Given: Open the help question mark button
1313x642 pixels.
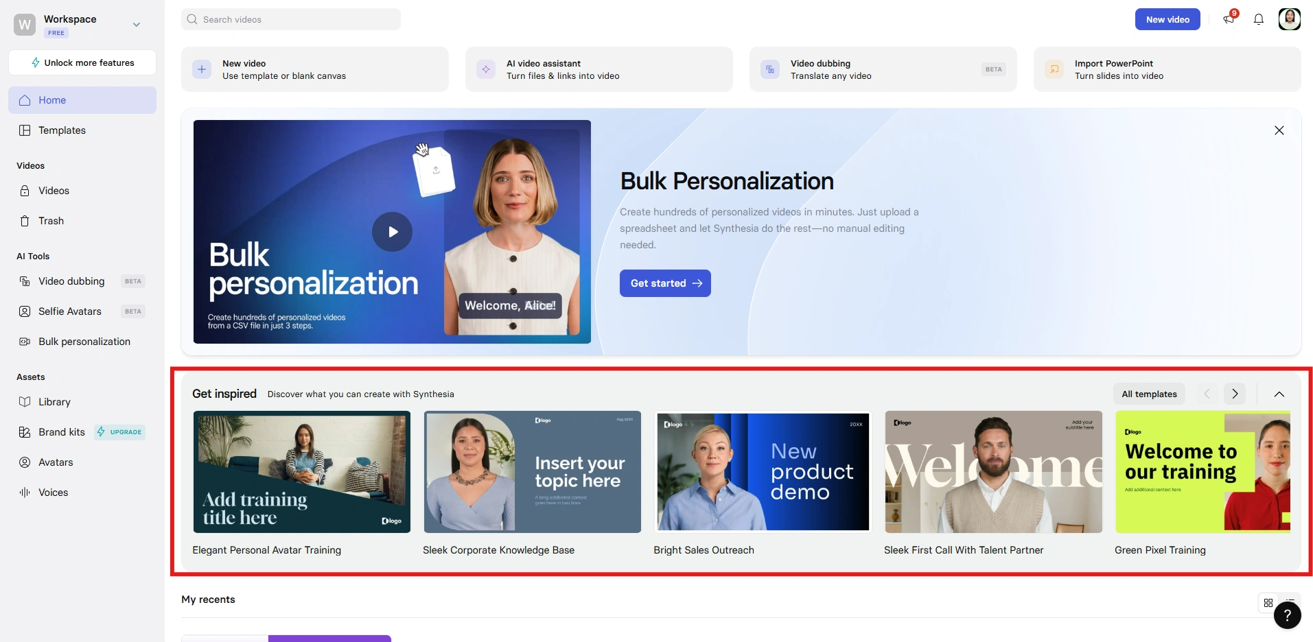Looking at the screenshot, I should click(x=1288, y=615).
